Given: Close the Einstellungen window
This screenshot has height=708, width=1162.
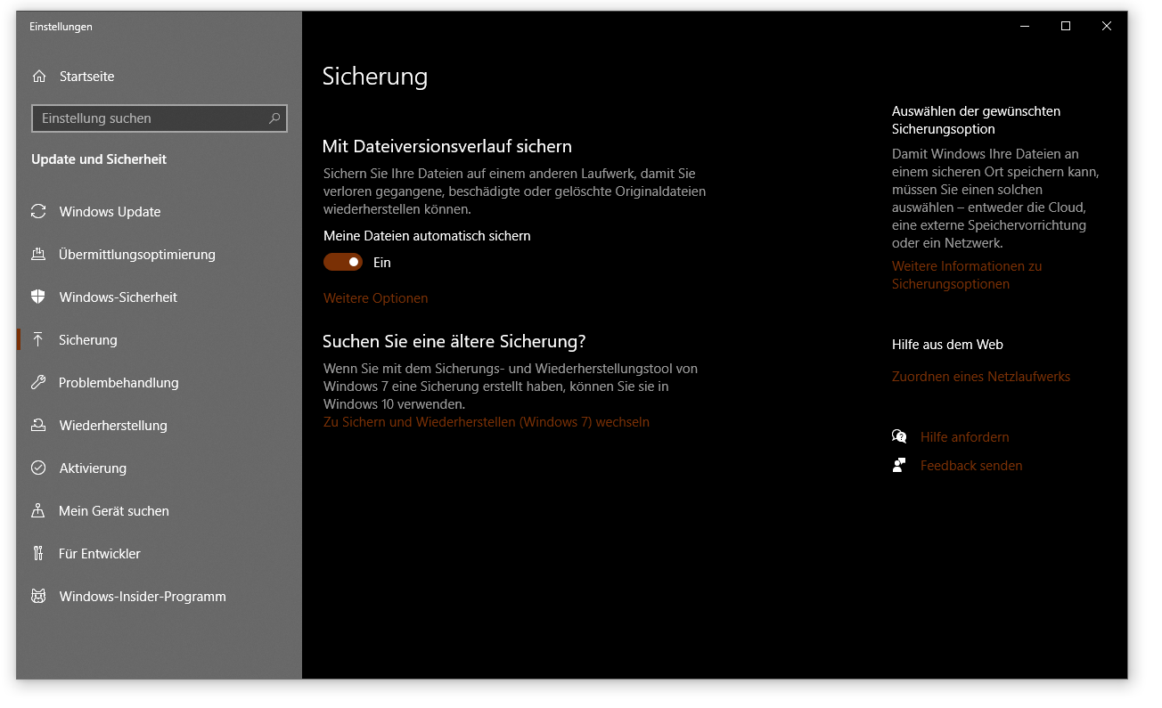Looking at the screenshot, I should tap(1107, 27).
